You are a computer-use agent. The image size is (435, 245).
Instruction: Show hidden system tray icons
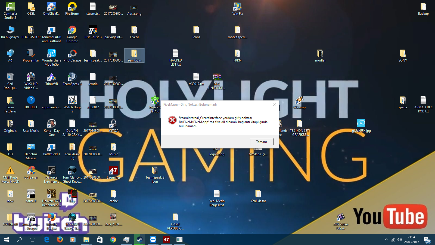tap(386, 240)
